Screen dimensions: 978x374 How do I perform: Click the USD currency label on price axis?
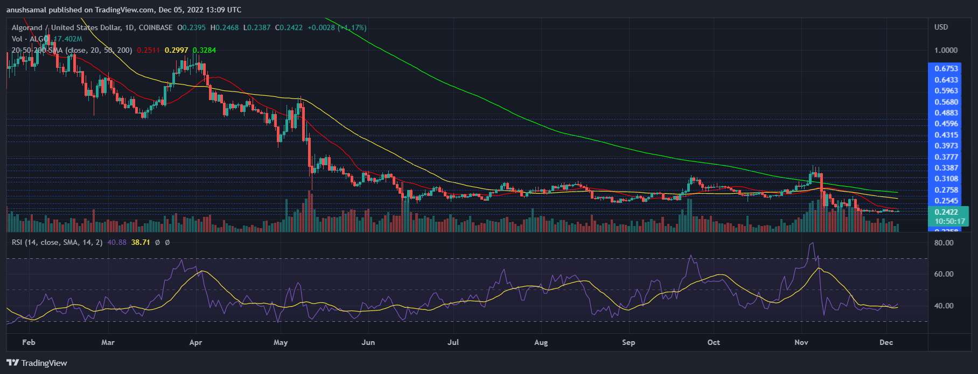tap(941, 27)
